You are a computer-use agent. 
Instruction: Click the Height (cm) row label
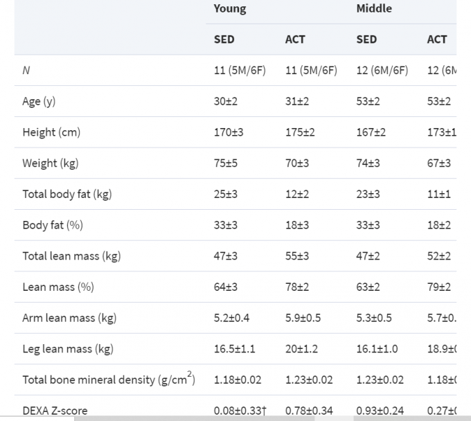click(x=51, y=132)
